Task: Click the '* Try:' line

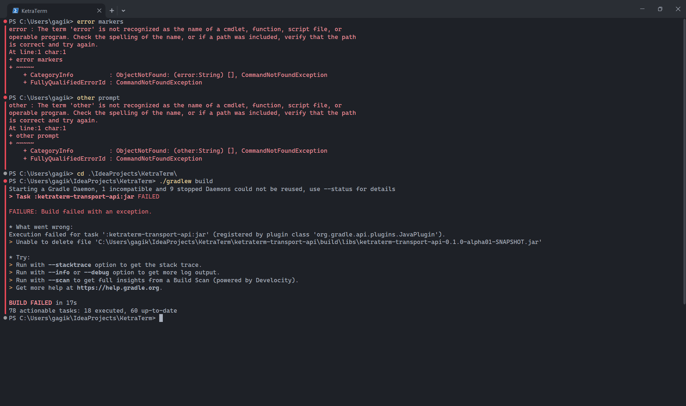Action: point(19,258)
